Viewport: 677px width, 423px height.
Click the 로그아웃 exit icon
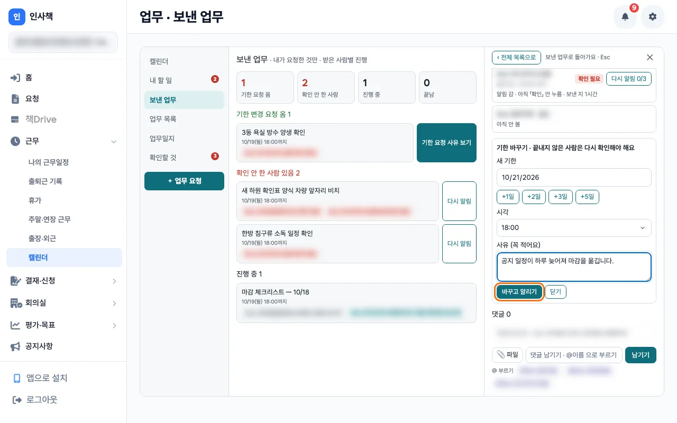coord(17,400)
